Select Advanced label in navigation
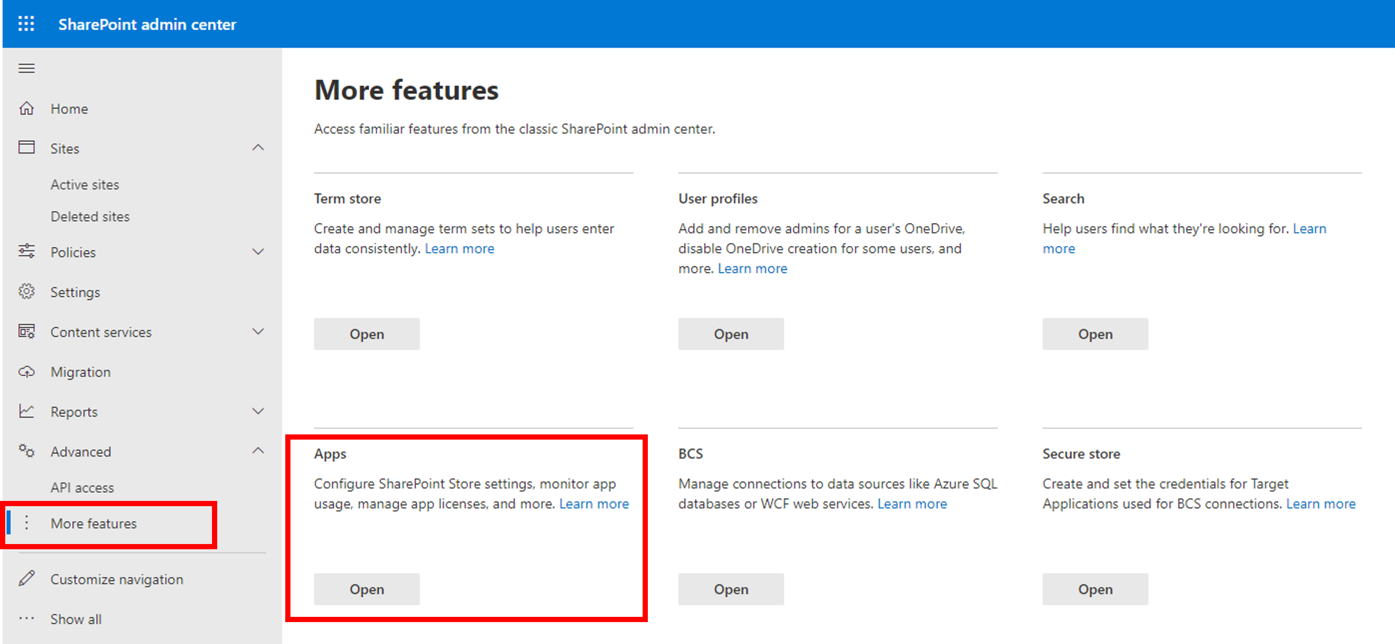Screen dimensions: 1395x644 pyautogui.click(x=81, y=452)
